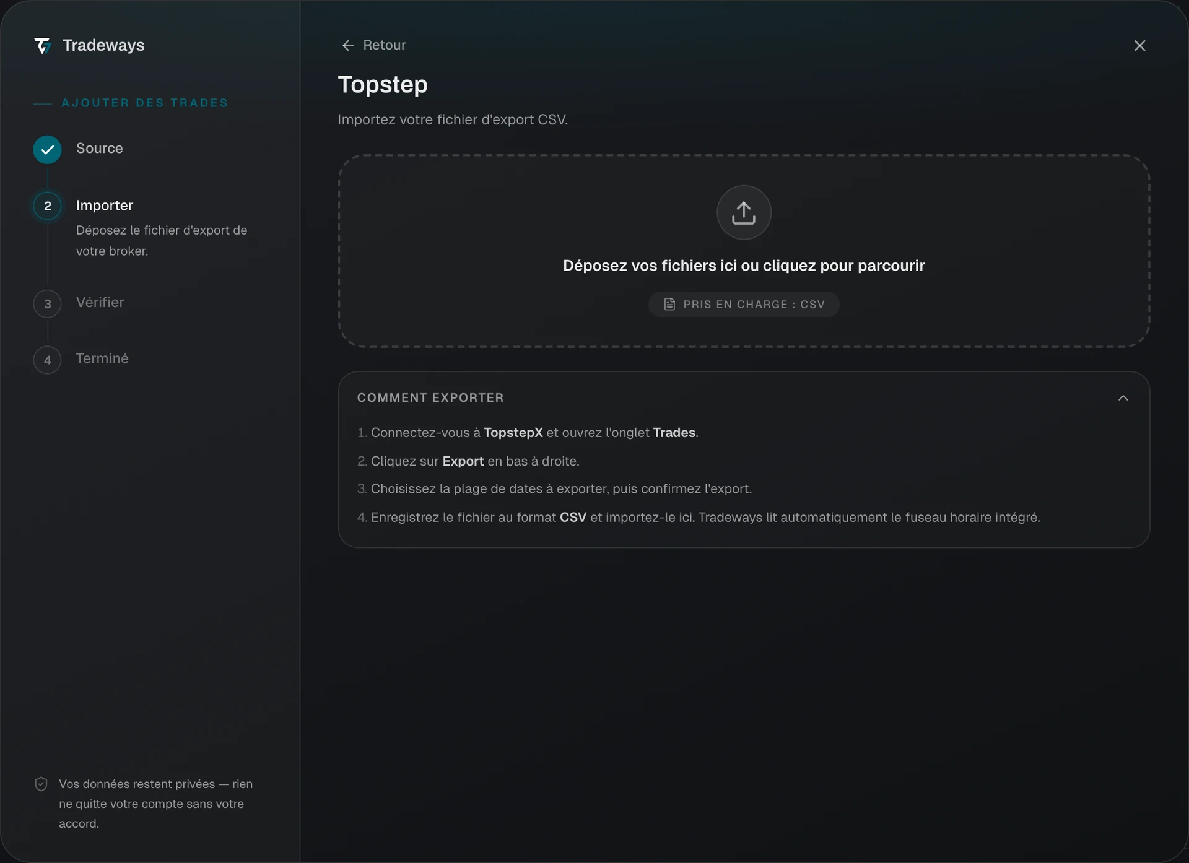Click the upload arrow icon
The height and width of the screenshot is (863, 1189).
(744, 212)
